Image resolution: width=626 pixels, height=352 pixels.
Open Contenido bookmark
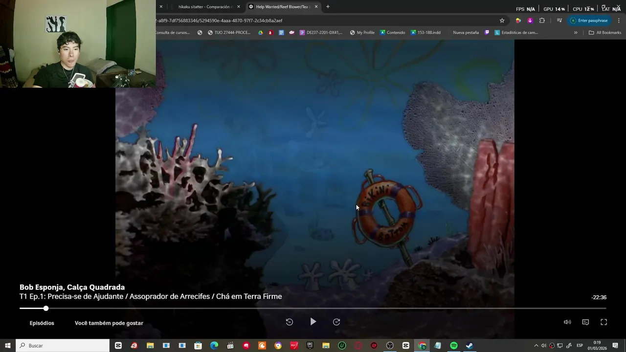[x=392, y=33]
